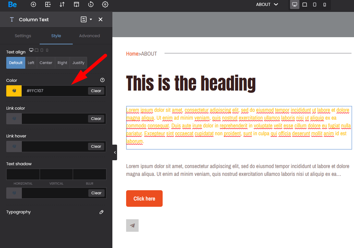
Task: Click the reorder arrows icon in top toolbar
Action: [x=62, y=4]
